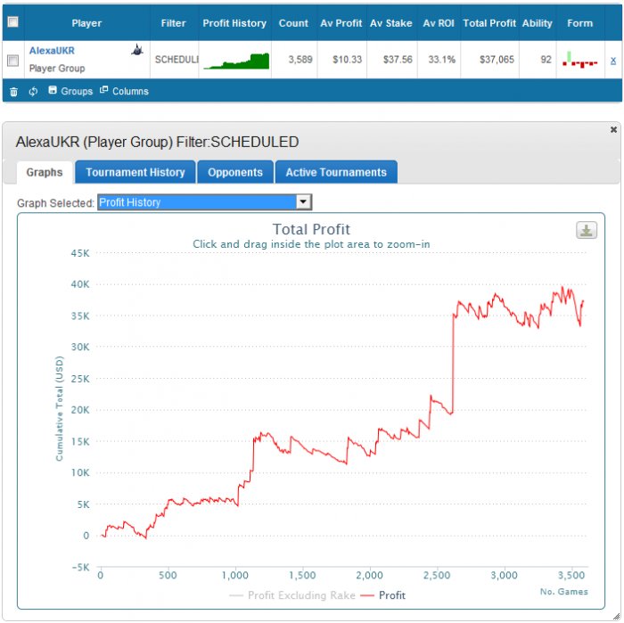Sort by the Ability column header
This screenshot has width=624, height=623.
click(538, 23)
